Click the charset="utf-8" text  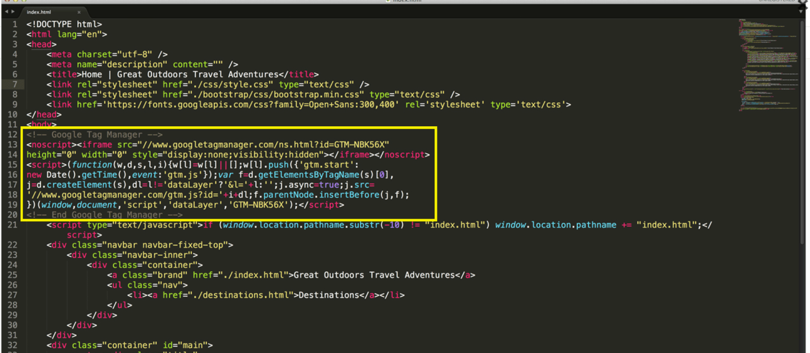pos(114,54)
